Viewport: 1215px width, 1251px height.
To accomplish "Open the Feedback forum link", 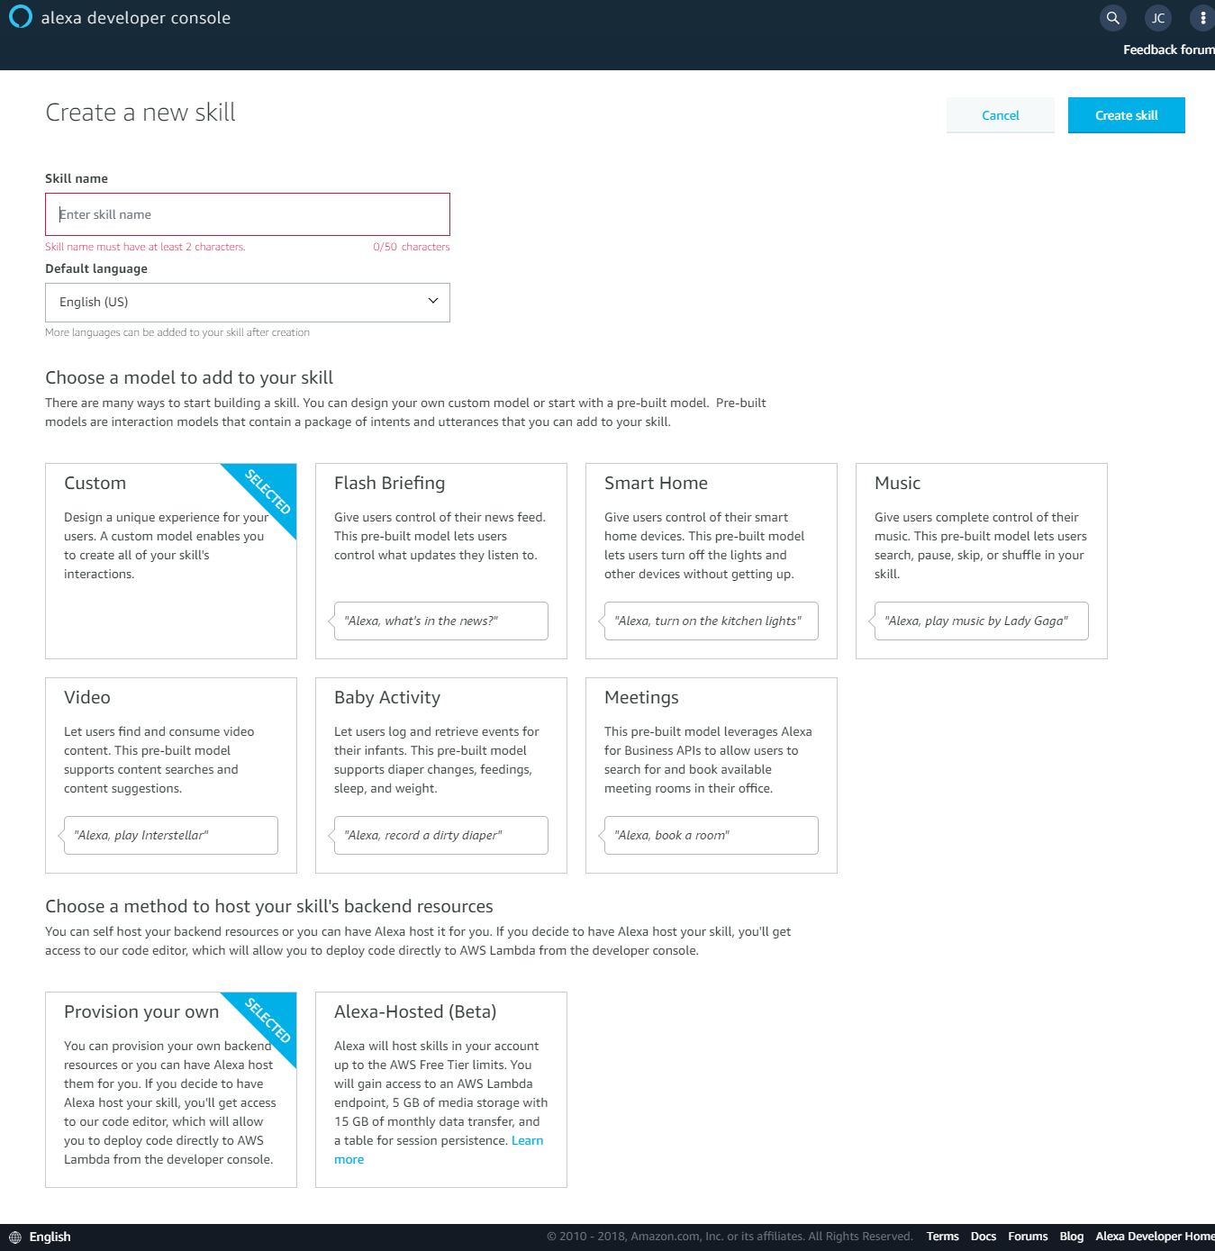I will click(x=1168, y=50).
